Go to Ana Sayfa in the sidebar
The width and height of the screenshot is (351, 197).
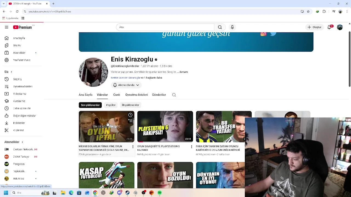(22, 38)
